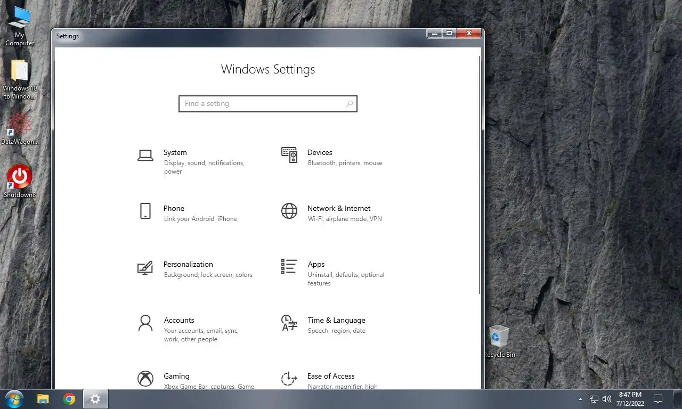
Task: Minimize the Settings window
Action: 434,34
